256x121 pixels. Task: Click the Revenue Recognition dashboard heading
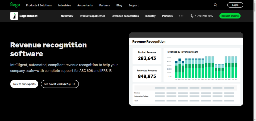[149, 41]
